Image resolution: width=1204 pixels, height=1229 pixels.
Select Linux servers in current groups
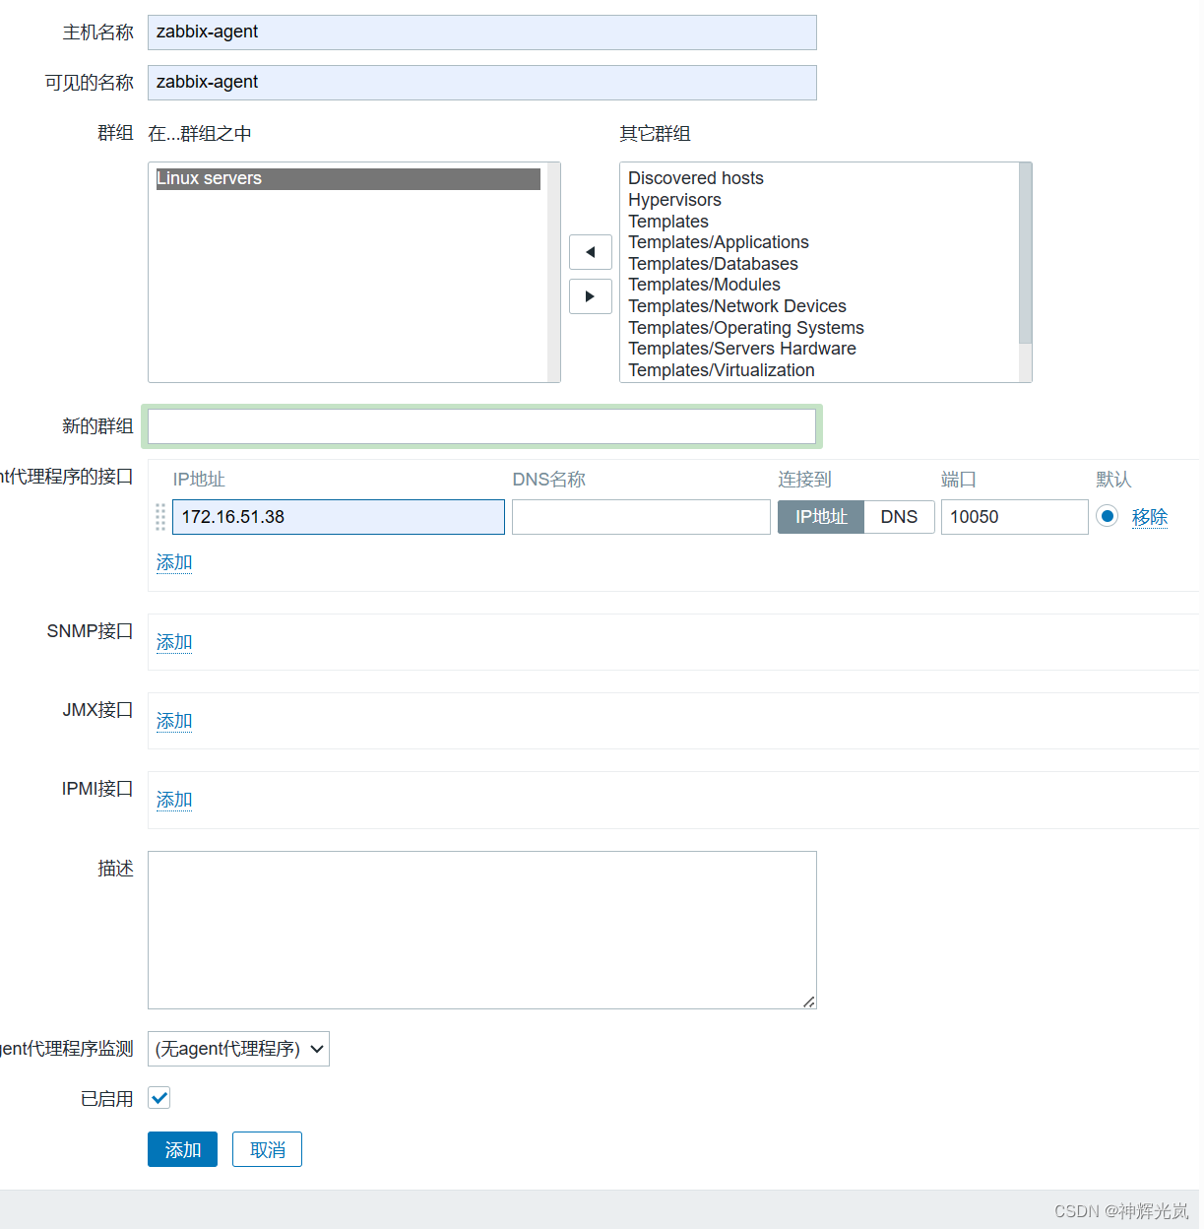349,178
